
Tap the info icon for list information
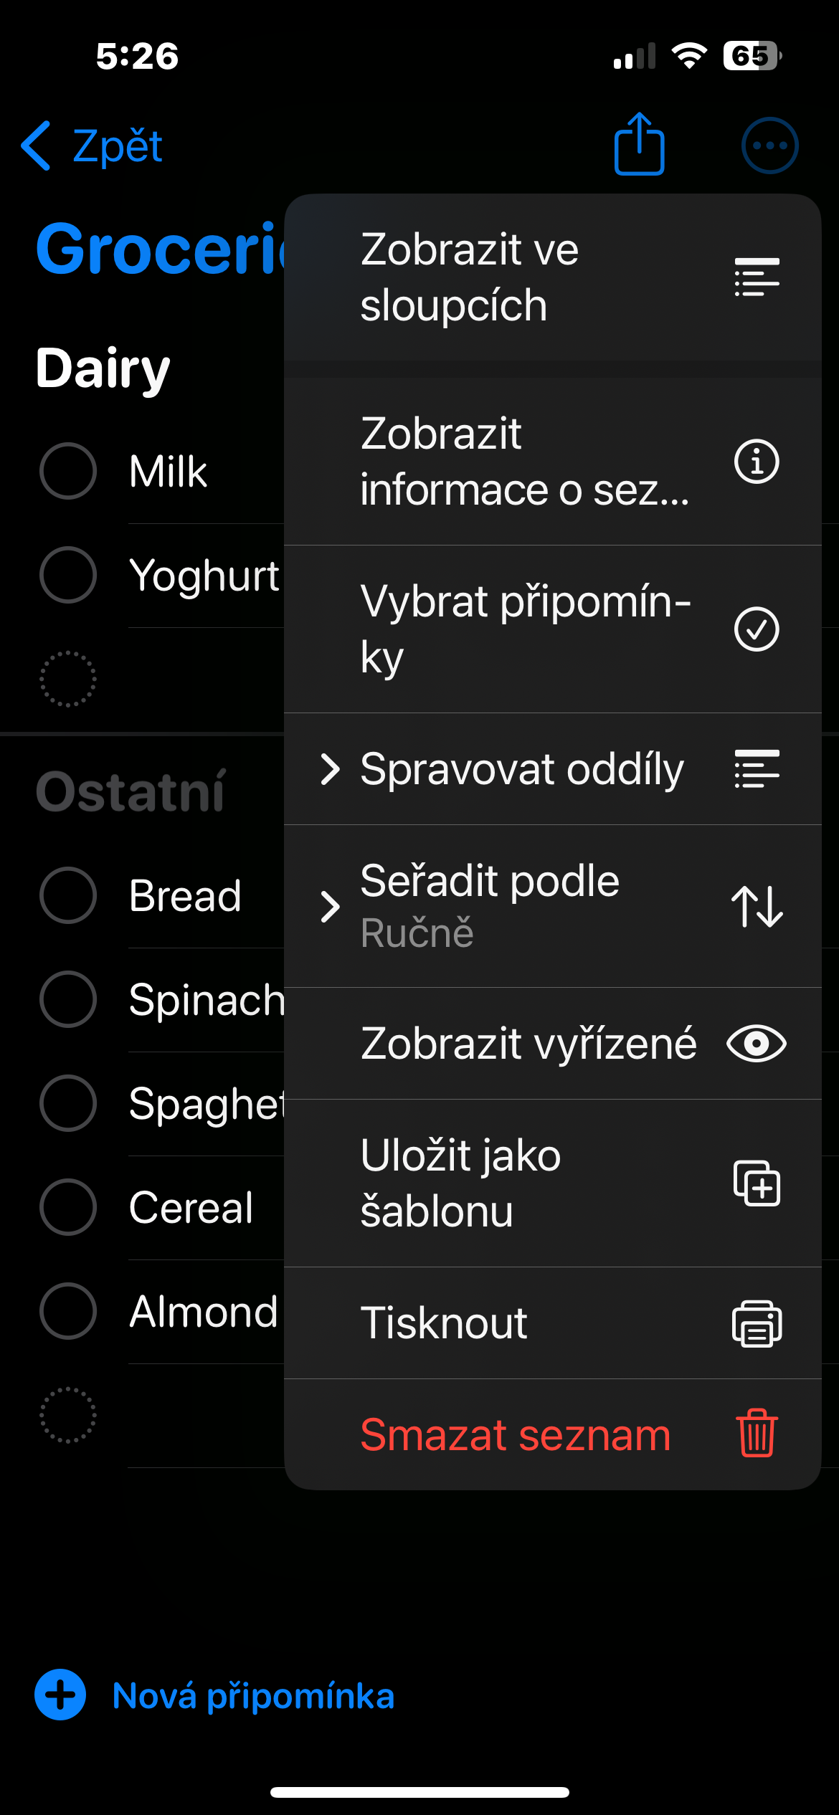[x=757, y=462]
